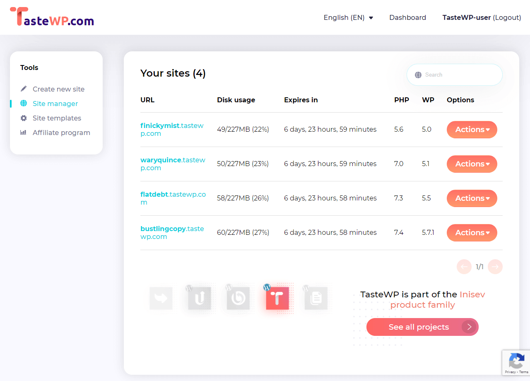Click the gear icon beside Site templates
The width and height of the screenshot is (530, 381).
24,118
